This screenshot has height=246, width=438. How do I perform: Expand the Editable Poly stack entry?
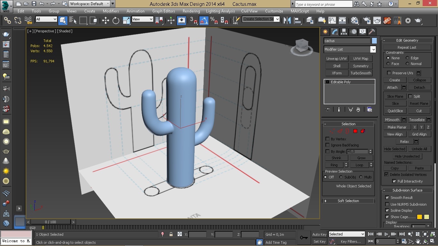[327, 82]
